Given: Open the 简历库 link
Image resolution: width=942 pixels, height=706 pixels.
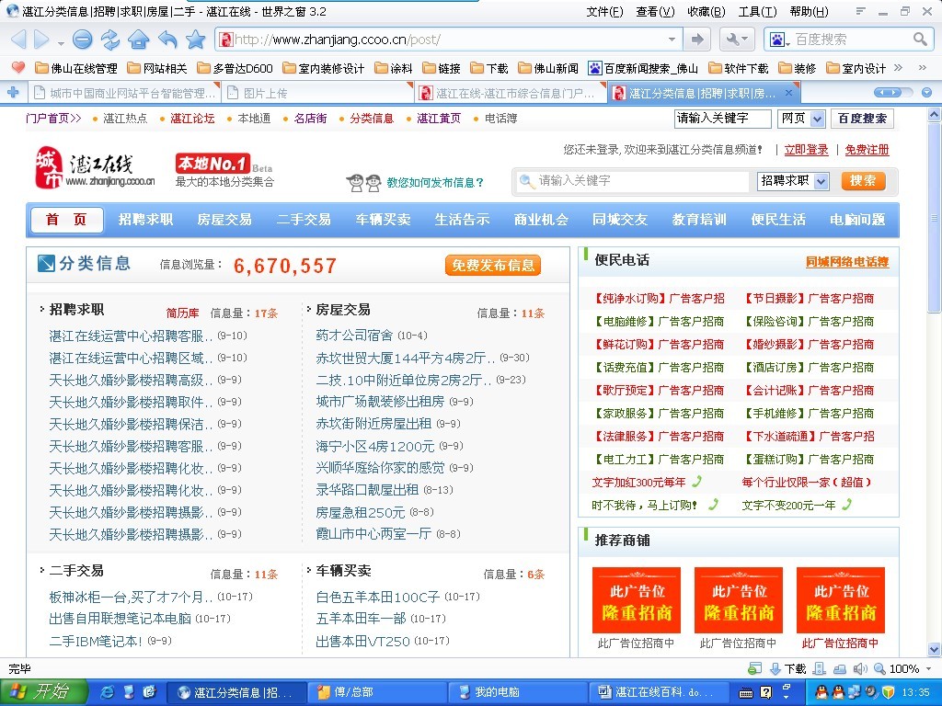Looking at the screenshot, I should coord(182,313).
